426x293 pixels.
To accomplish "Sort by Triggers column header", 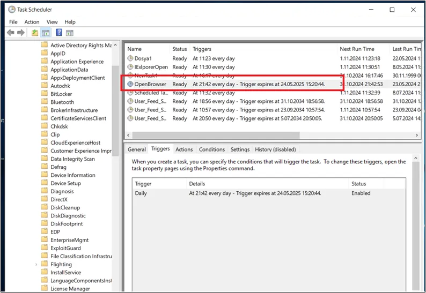I will tap(263, 49).
